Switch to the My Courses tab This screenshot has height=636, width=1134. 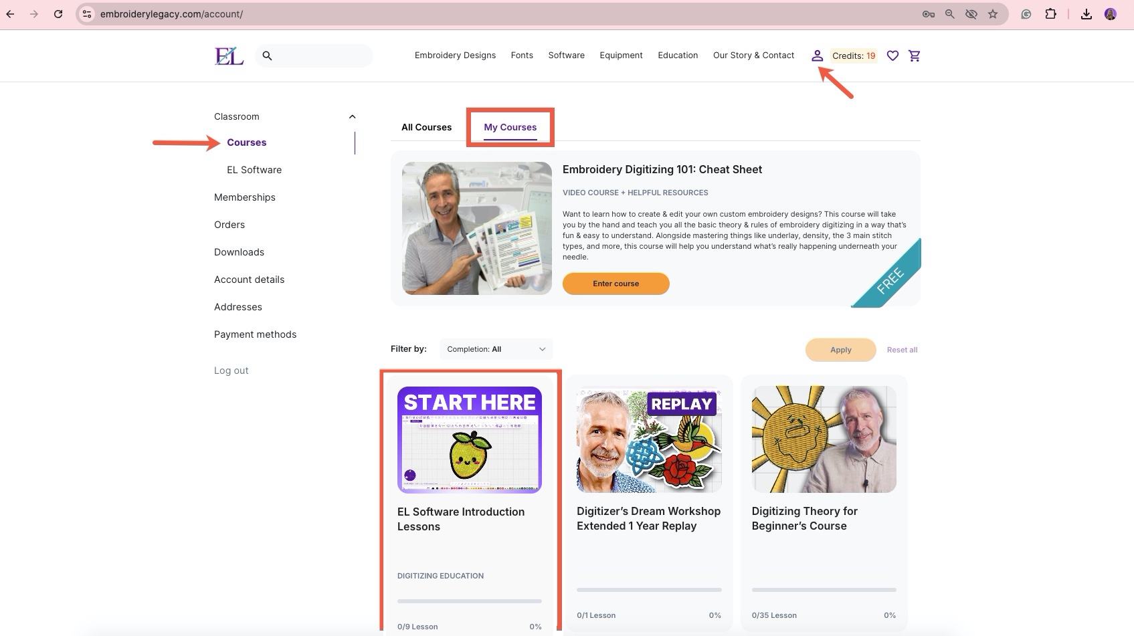point(510,127)
